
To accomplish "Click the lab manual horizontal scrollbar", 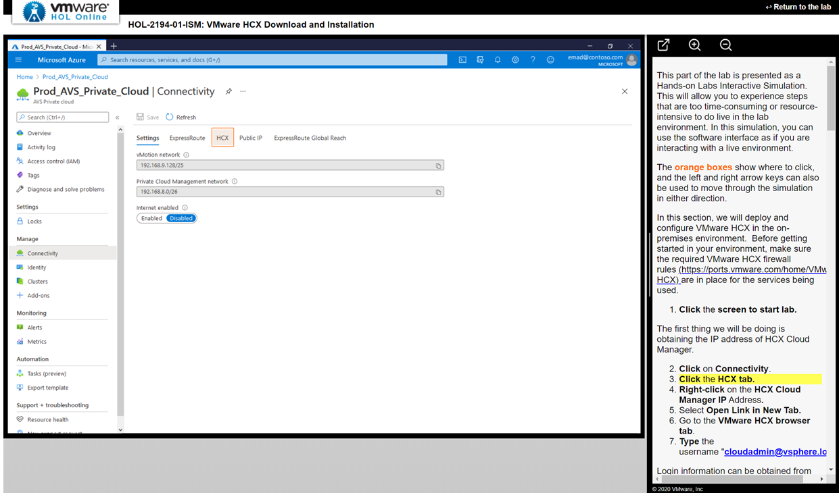I will 732,479.
